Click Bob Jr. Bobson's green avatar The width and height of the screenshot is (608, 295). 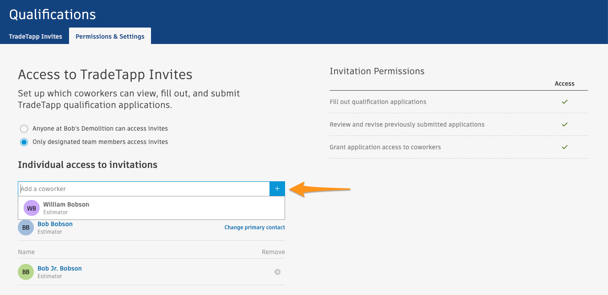coord(26,272)
